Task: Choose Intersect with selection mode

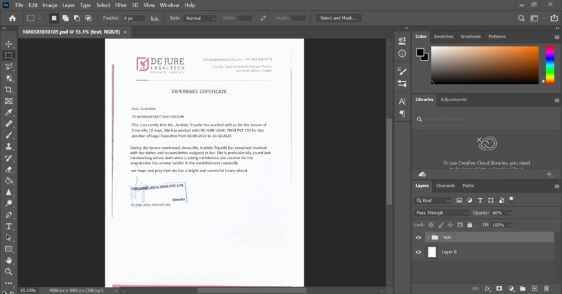Action: pos(88,18)
